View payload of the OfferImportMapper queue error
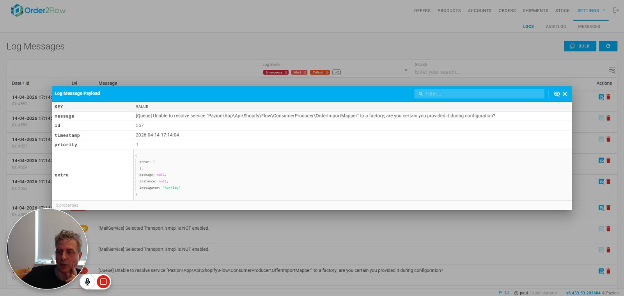 601,271
